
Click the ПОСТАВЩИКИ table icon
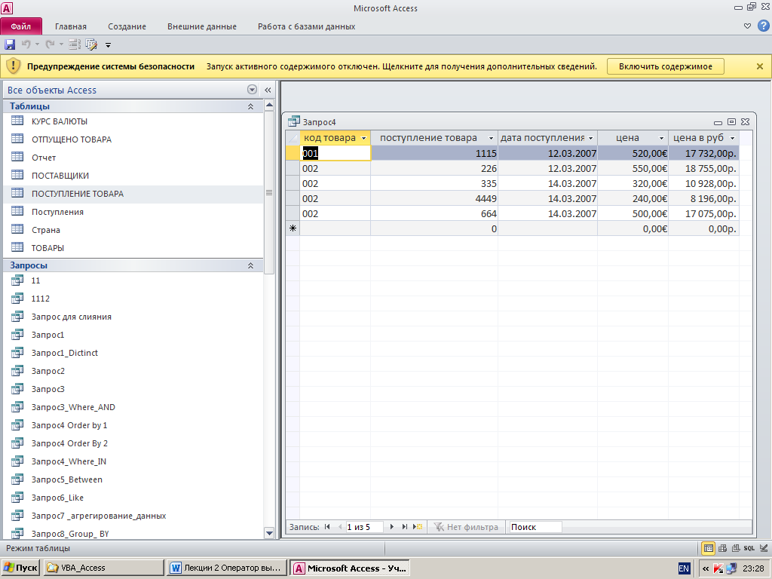[x=17, y=175]
